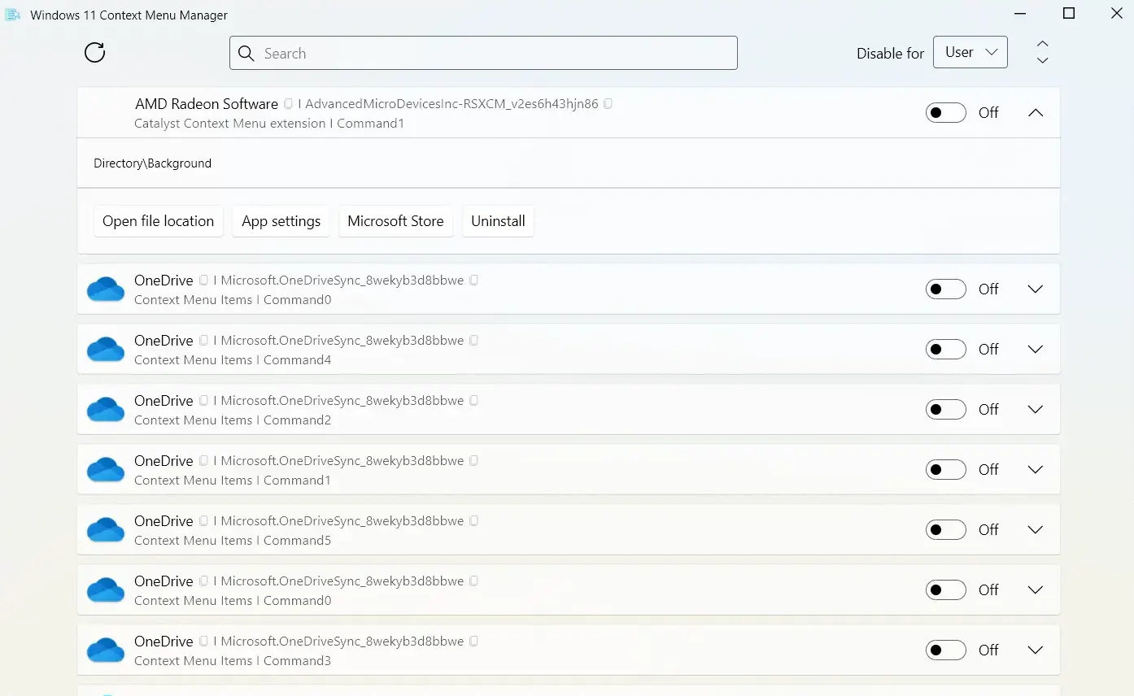Toggle the OneDrive Command1 switch
The height and width of the screenshot is (696, 1134).
tap(946, 470)
